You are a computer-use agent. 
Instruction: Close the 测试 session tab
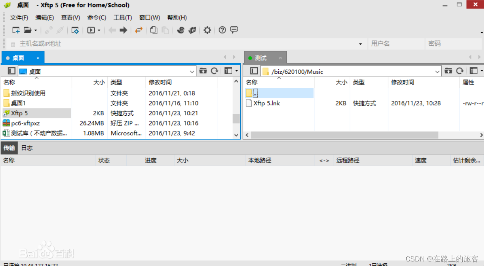click(280, 58)
